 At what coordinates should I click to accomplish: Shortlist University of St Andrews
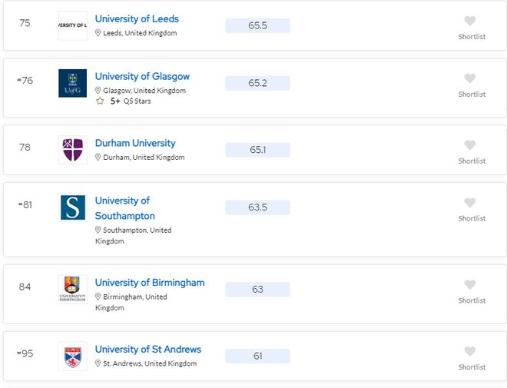pos(470,352)
